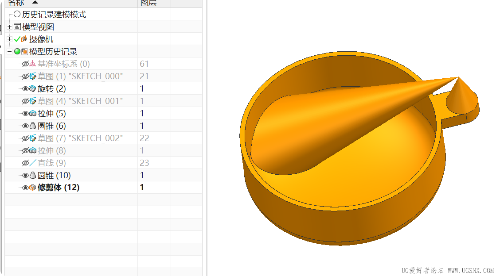Click the Cone (10) feature icon
The image size is (496, 276).
[33, 175]
